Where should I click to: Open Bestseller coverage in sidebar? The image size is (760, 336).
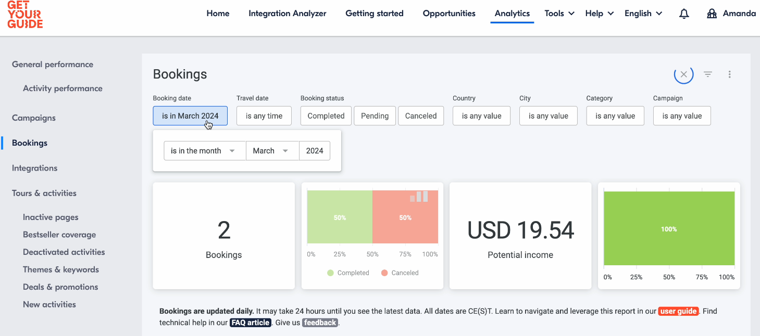pos(59,235)
